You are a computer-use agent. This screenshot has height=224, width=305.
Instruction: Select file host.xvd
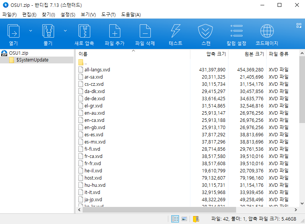pyautogui.click(x=93, y=178)
